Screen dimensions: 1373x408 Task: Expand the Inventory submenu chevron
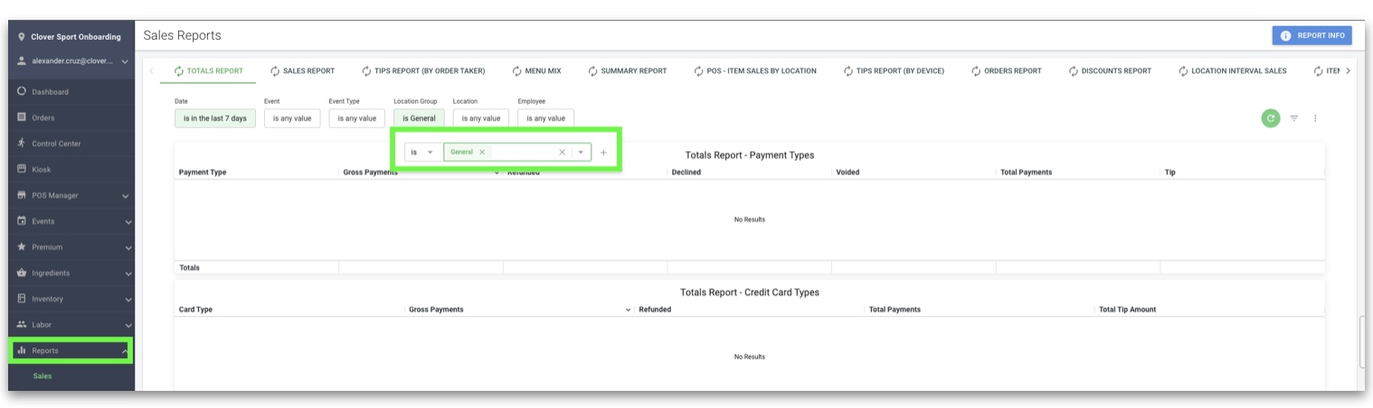(128, 300)
